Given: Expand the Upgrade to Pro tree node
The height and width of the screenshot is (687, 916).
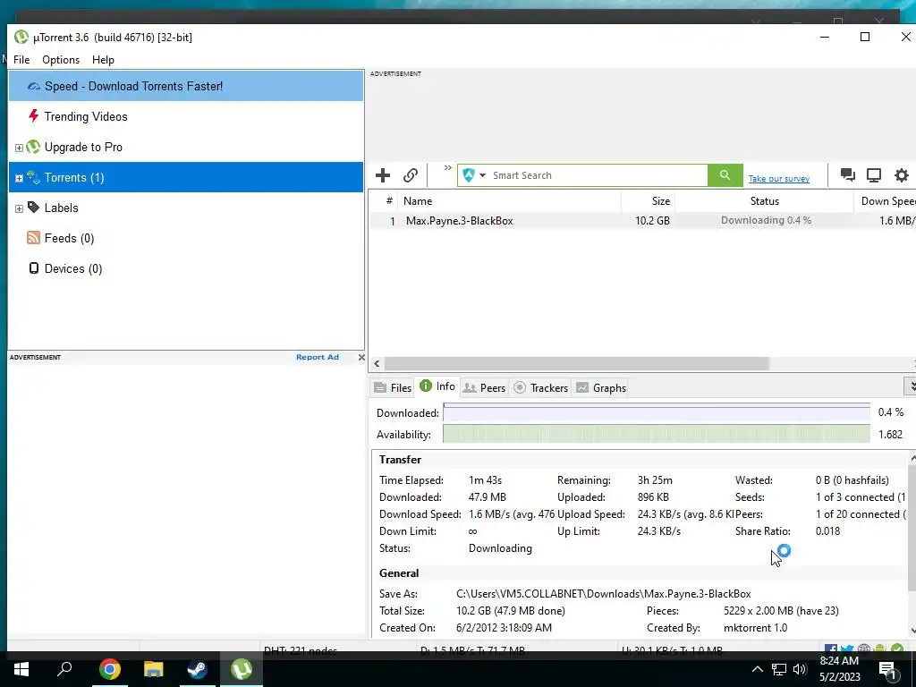Looking at the screenshot, I should [x=19, y=148].
